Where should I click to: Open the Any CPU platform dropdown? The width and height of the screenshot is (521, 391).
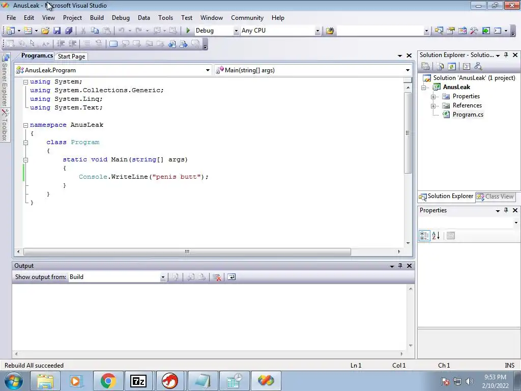[317, 31]
